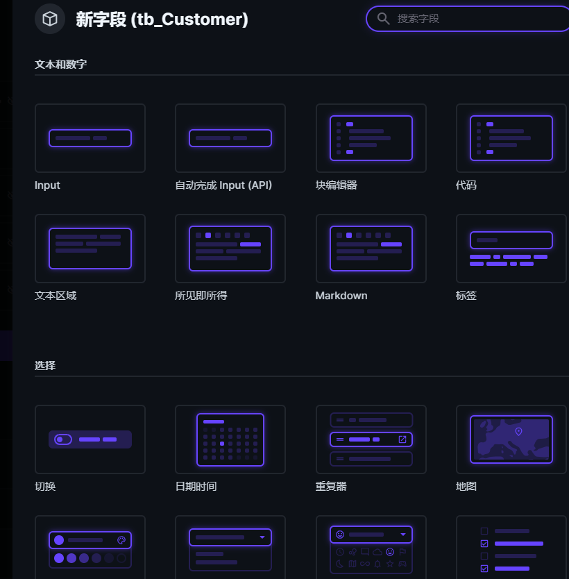Choose the 日期时间 datetime field card

click(230, 439)
